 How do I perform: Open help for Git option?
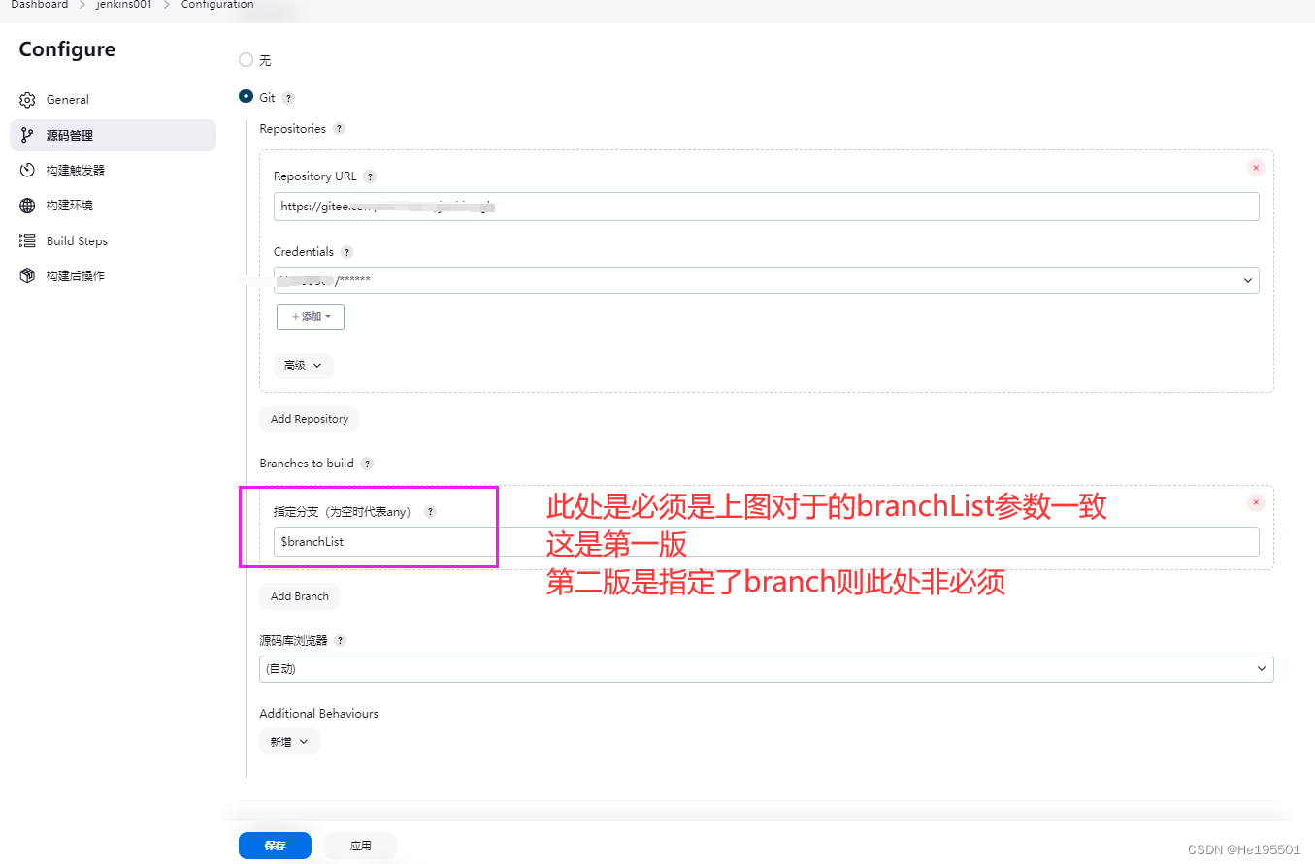click(288, 98)
